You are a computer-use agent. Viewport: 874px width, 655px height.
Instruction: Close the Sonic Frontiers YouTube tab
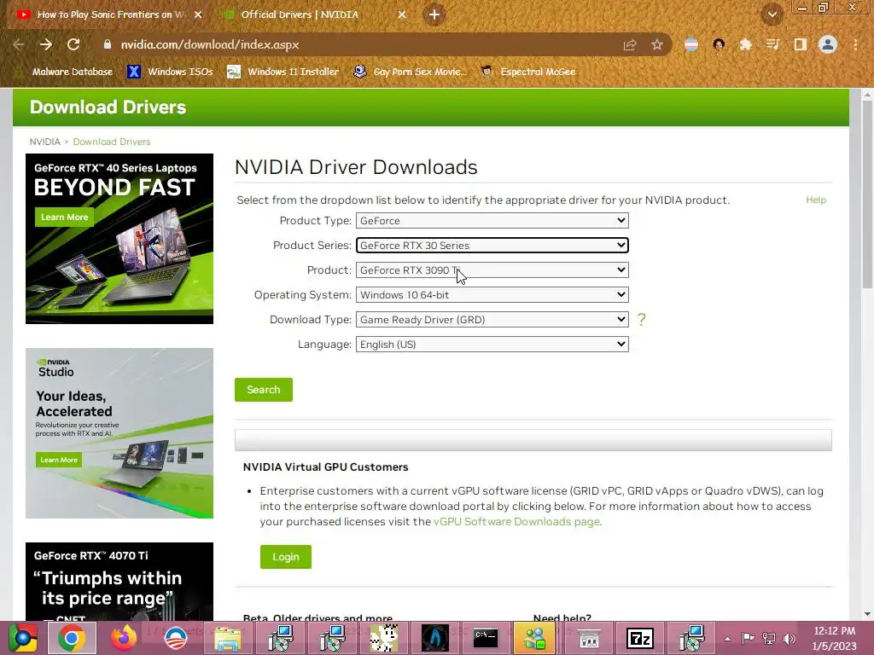coord(198,14)
